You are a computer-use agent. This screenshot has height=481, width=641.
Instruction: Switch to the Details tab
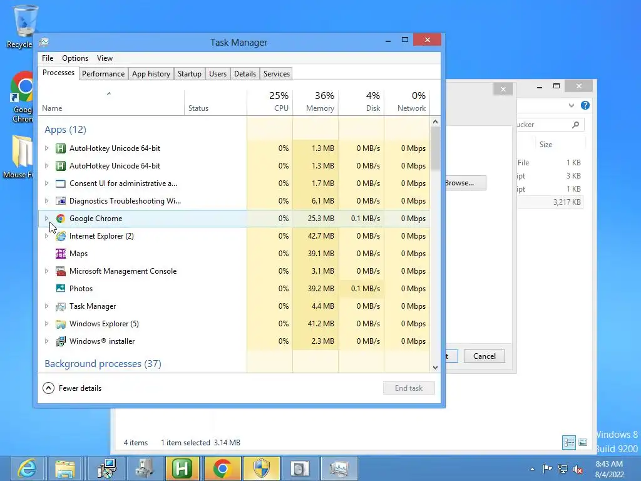coord(245,74)
